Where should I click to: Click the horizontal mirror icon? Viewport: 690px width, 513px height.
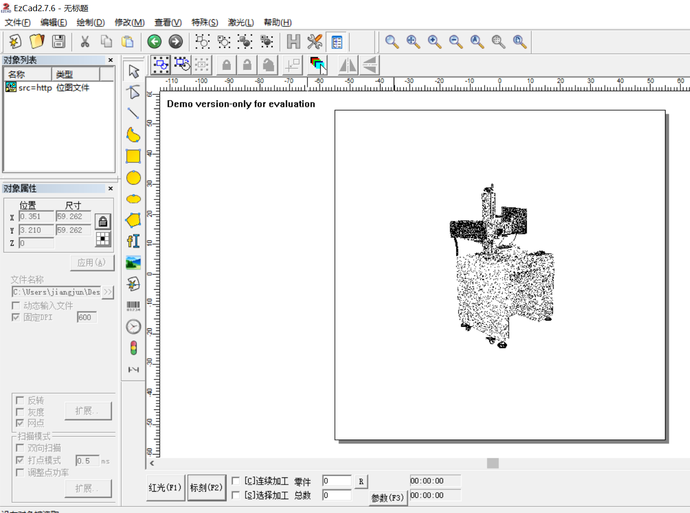(x=348, y=65)
